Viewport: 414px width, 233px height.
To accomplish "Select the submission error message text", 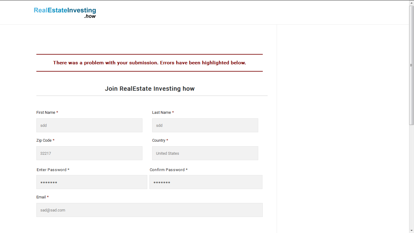I will point(149,63).
